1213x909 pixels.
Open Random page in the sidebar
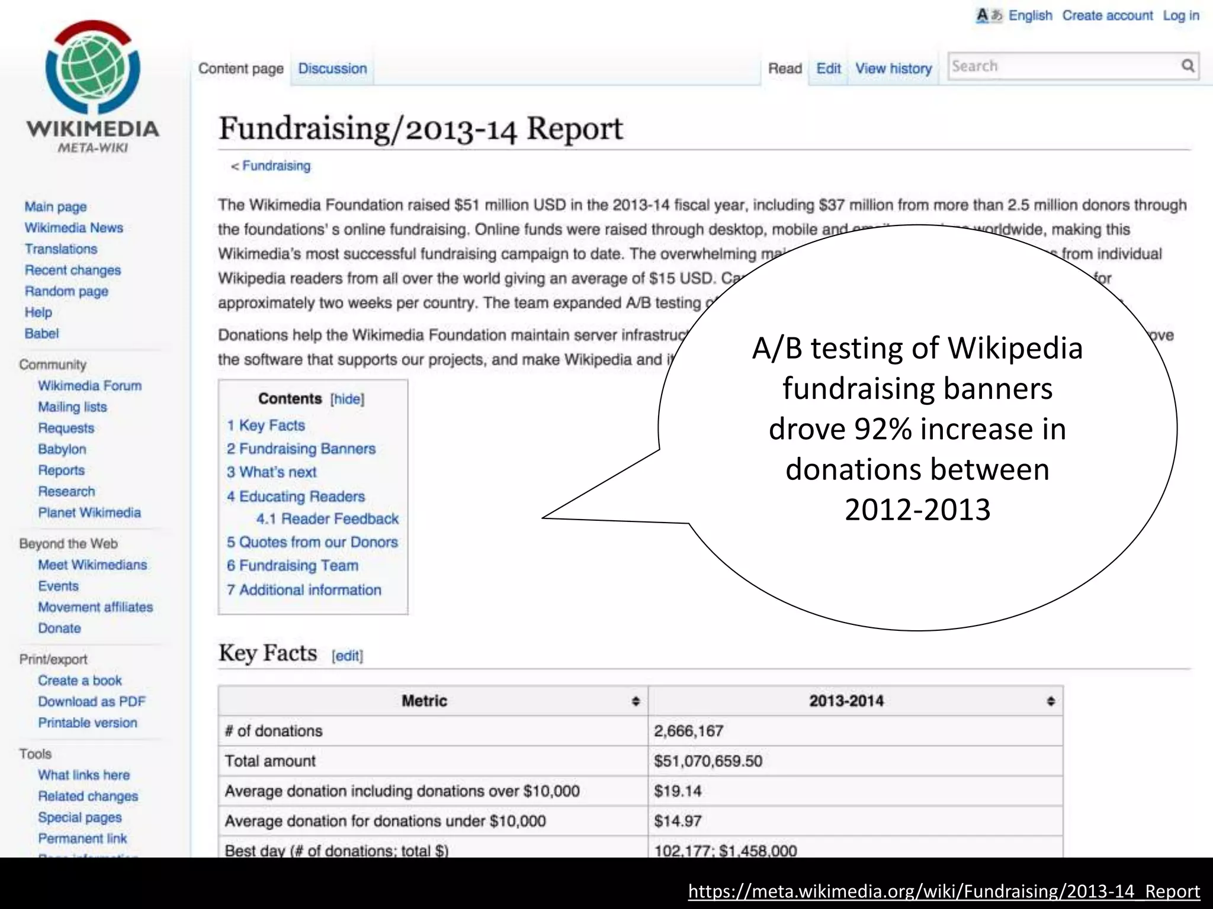click(x=66, y=291)
